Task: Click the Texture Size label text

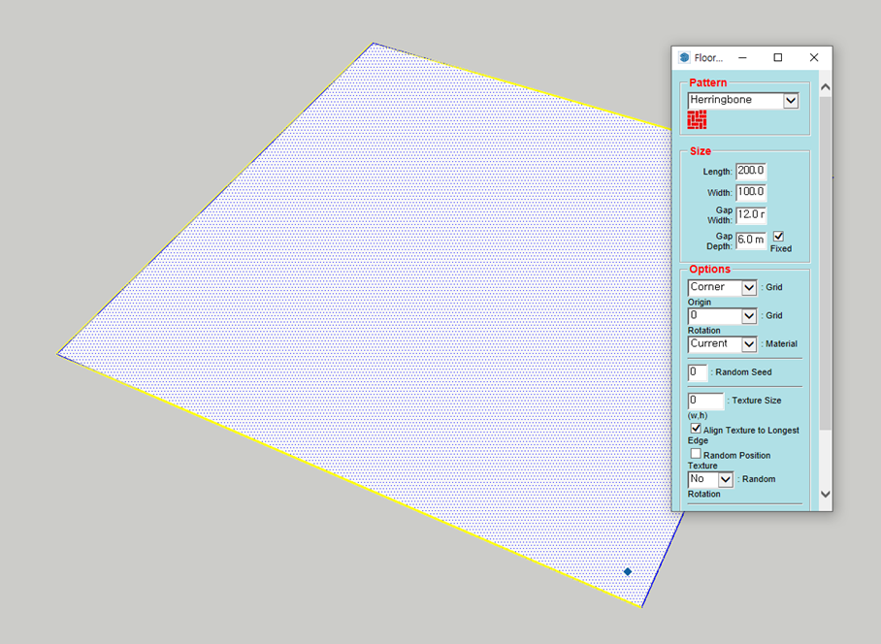Action: (756, 401)
